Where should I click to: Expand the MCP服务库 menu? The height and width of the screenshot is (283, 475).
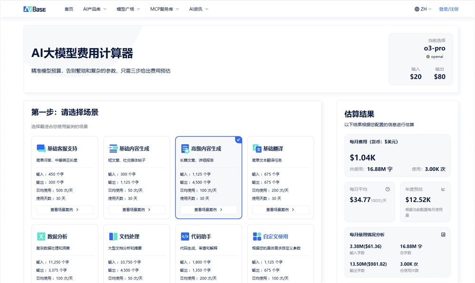[x=162, y=9]
